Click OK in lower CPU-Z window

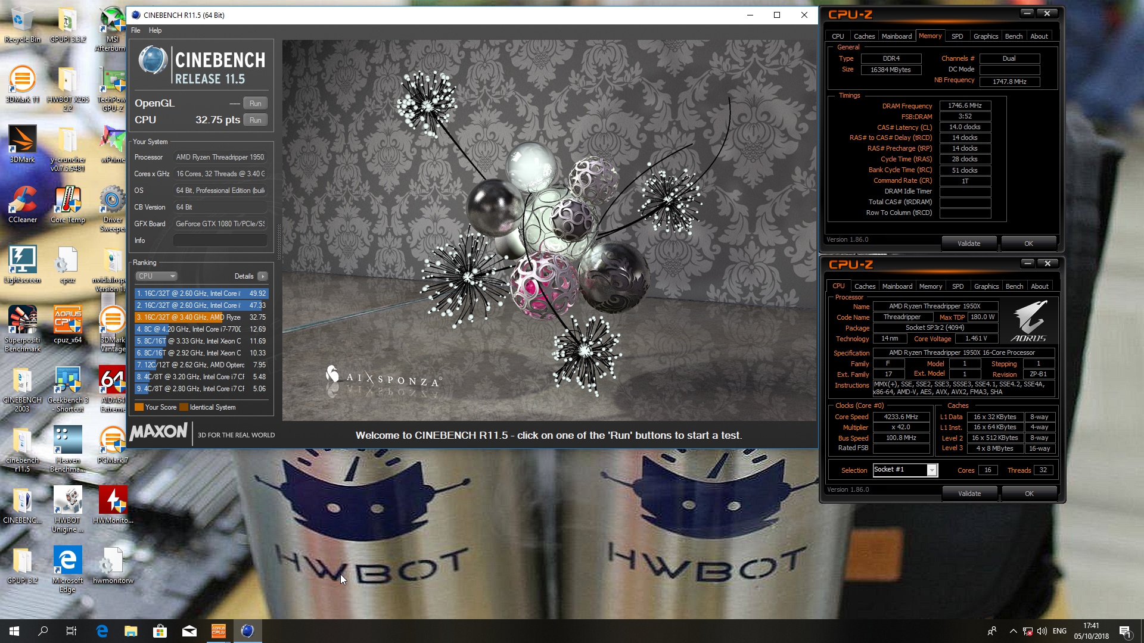coord(1029,494)
